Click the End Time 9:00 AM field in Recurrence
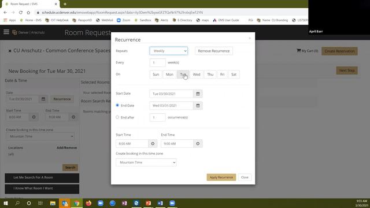Image resolution: width=370 pixels, height=208 pixels. click(177, 143)
